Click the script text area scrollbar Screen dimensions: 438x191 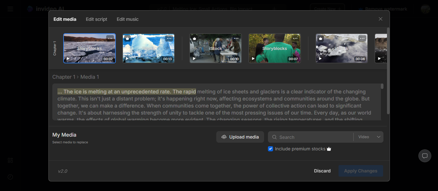pyautogui.click(x=382, y=86)
